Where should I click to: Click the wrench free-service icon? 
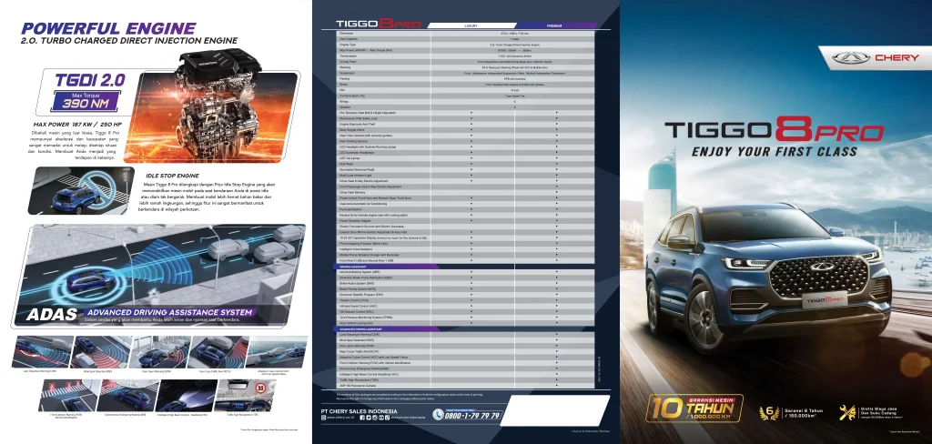point(847,413)
